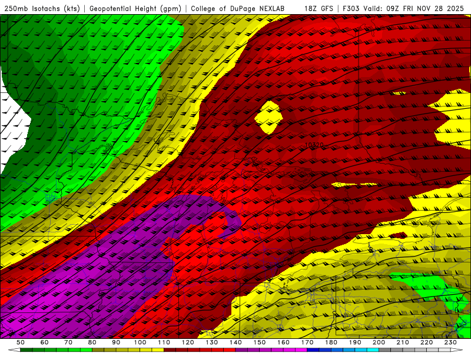This screenshot has width=471, height=353.
Task: Click the 230 value on the legend
Action: pos(450,342)
